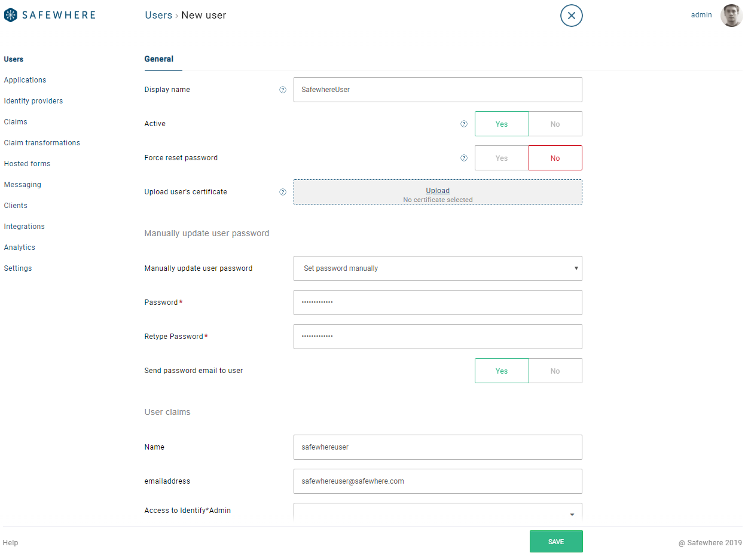Open the Users breadcrumb link
The image size is (745, 556).
point(158,15)
